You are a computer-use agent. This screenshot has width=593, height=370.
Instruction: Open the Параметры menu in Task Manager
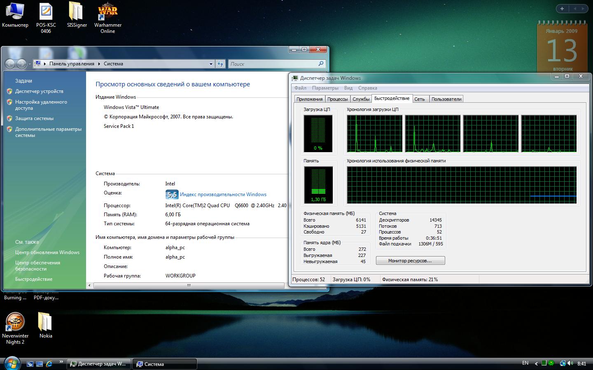325,88
